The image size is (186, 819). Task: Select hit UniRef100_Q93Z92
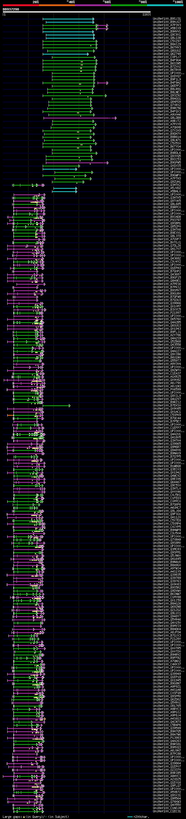pos(167,95)
